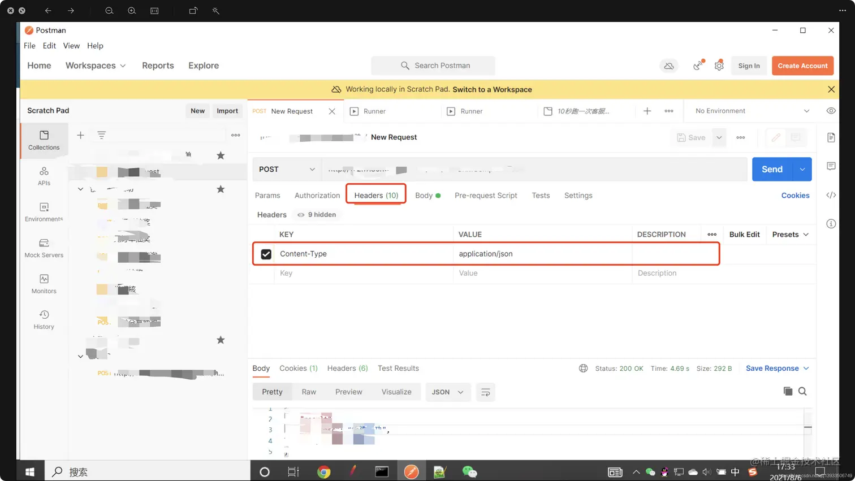Switch to the Test Results tab
Viewport: 855px width, 481px height.
click(398, 369)
